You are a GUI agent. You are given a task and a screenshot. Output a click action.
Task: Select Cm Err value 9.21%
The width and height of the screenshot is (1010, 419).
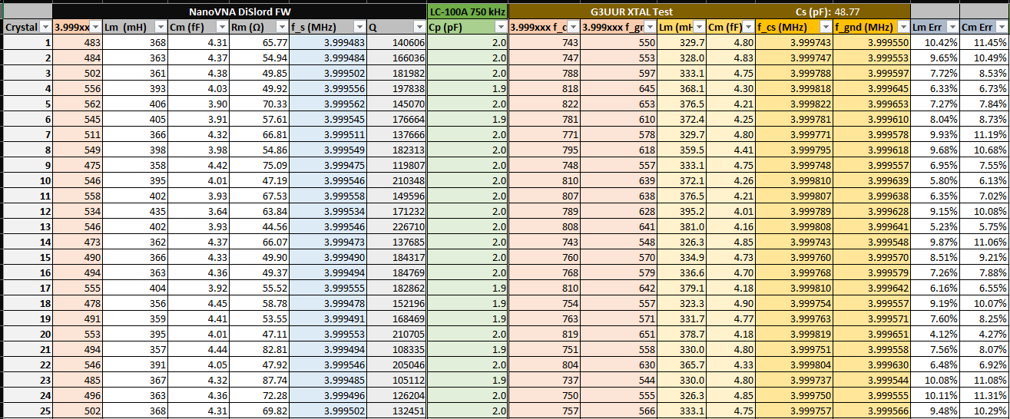click(x=985, y=258)
